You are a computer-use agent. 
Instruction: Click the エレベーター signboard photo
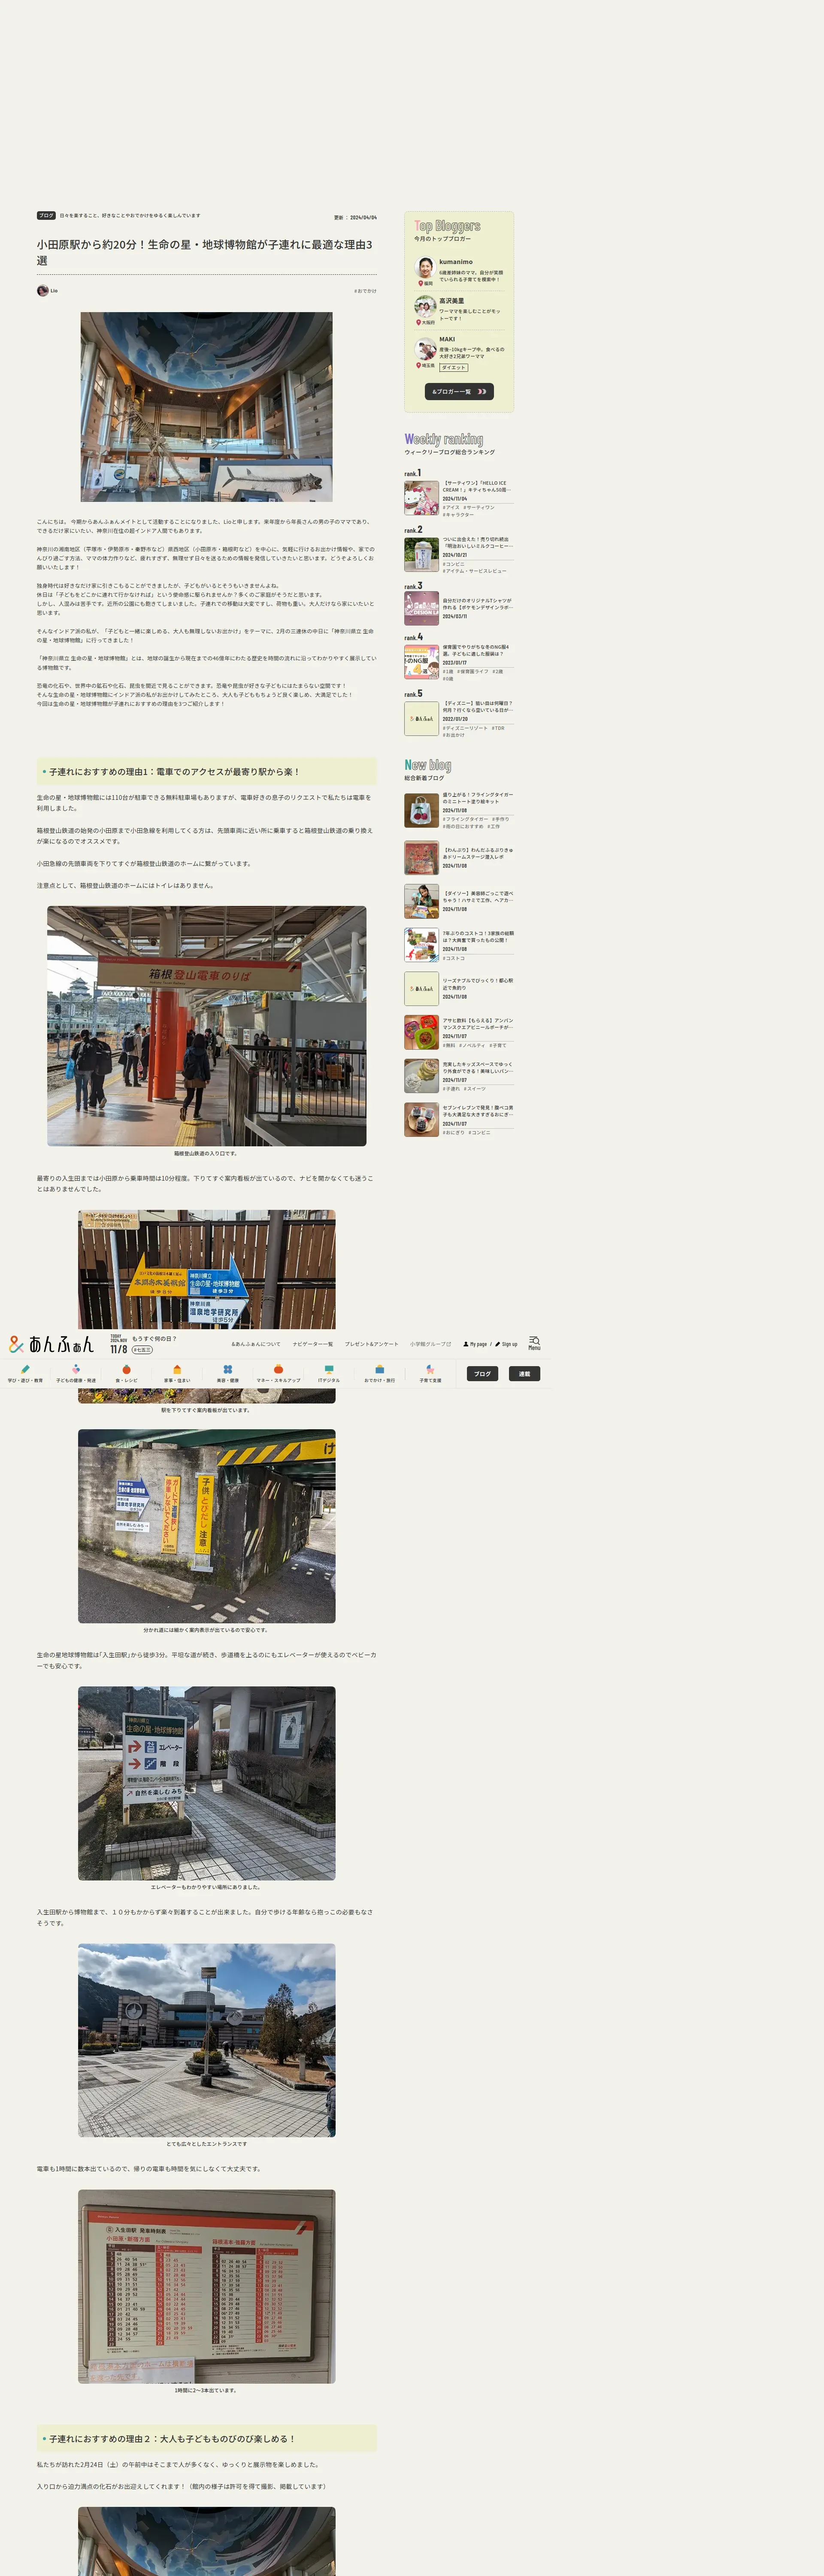tap(207, 1783)
